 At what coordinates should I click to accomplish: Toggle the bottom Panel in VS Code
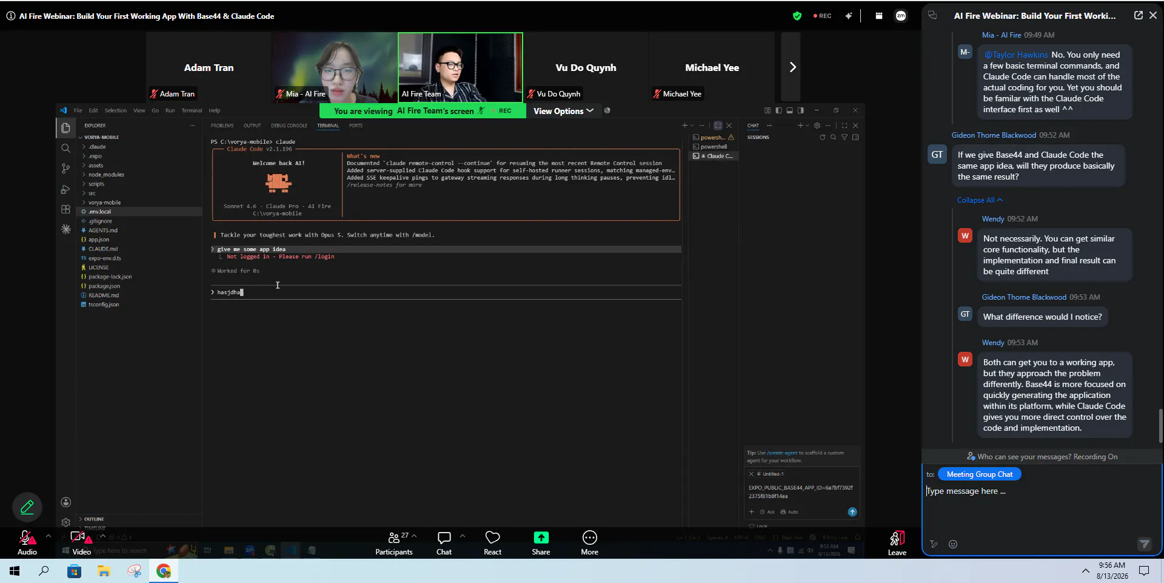790,110
